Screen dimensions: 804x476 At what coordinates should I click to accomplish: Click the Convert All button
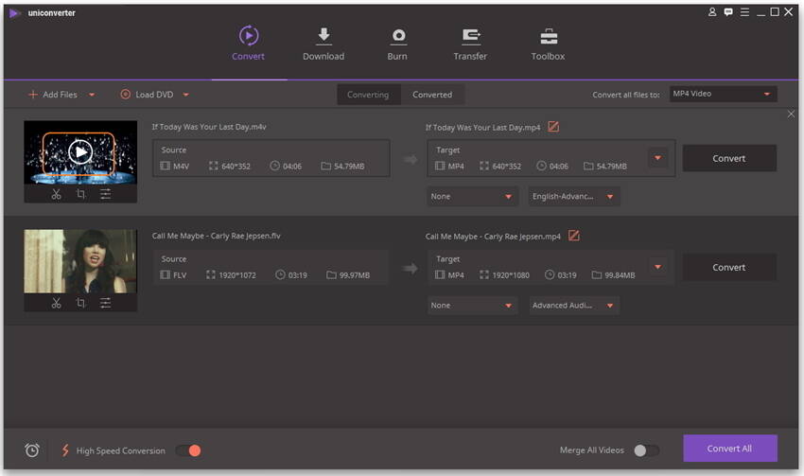[730, 449]
